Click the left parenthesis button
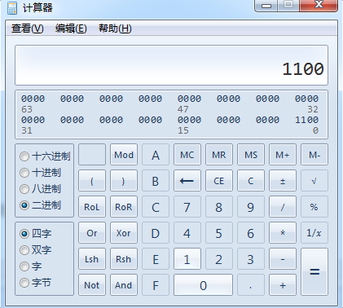 coord(92,181)
